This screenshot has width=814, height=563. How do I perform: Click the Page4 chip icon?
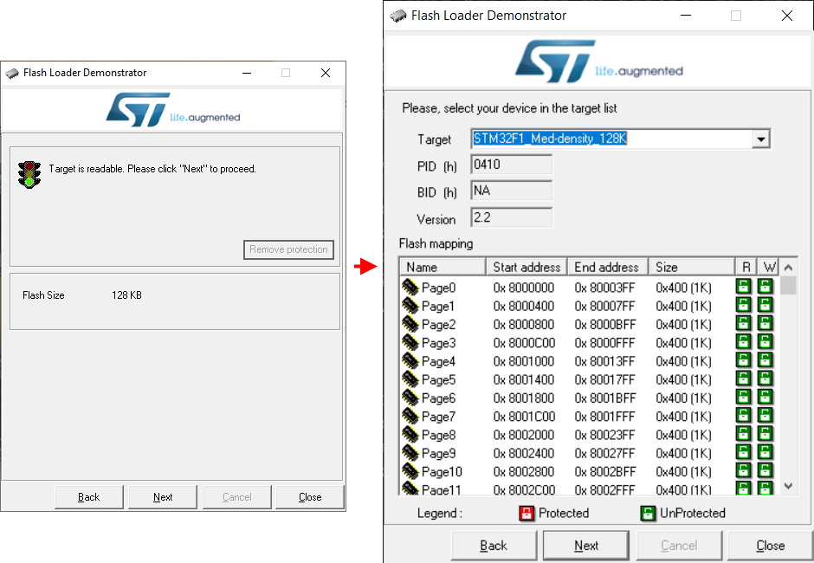click(410, 360)
